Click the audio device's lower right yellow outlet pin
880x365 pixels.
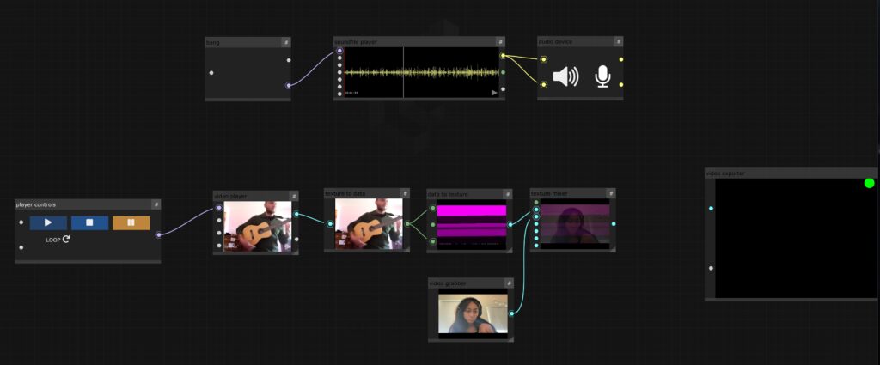coord(620,85)
